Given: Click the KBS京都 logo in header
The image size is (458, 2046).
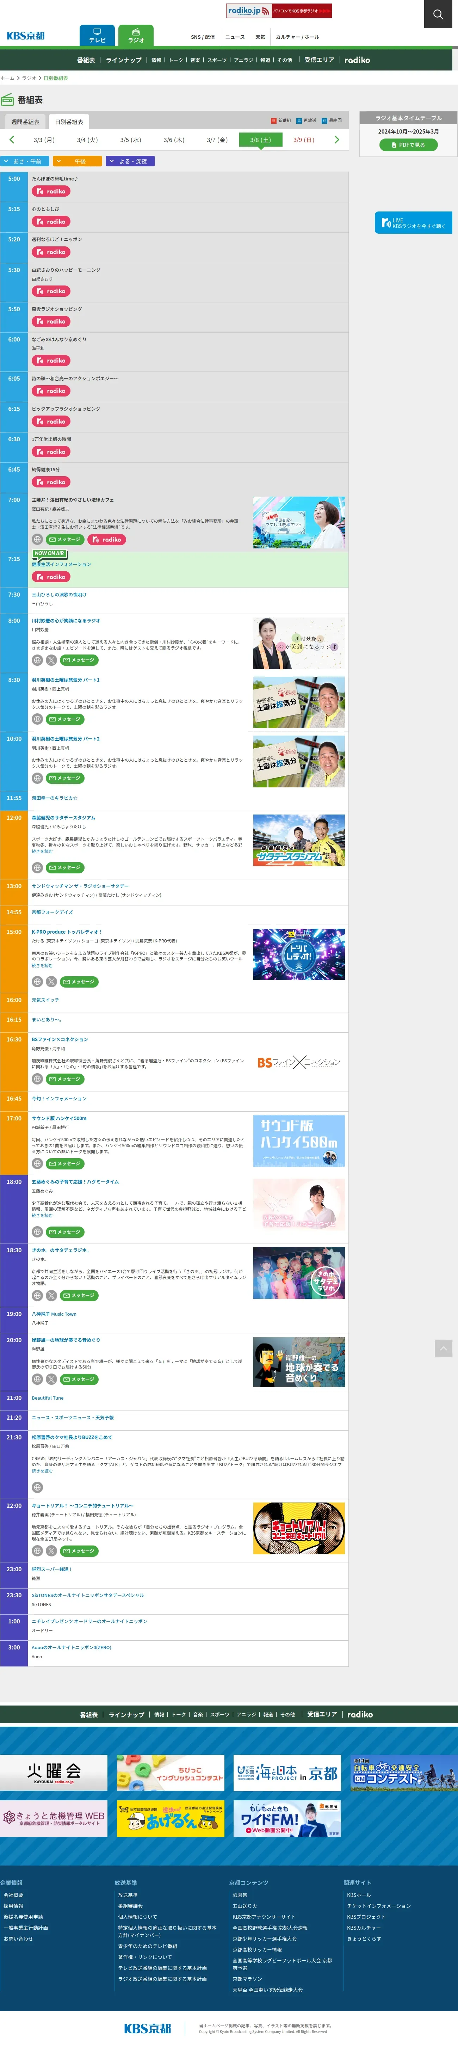Looking at the screenshot, I should 25,36.
